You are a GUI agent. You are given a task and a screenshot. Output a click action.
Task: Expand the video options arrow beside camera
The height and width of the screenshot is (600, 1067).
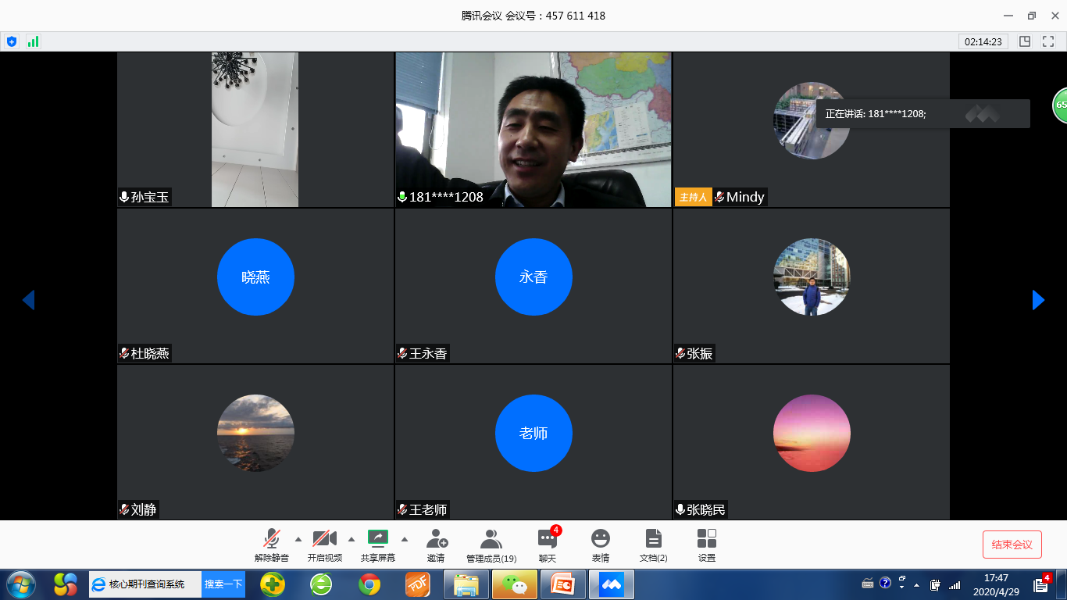[x=351, y=538]
